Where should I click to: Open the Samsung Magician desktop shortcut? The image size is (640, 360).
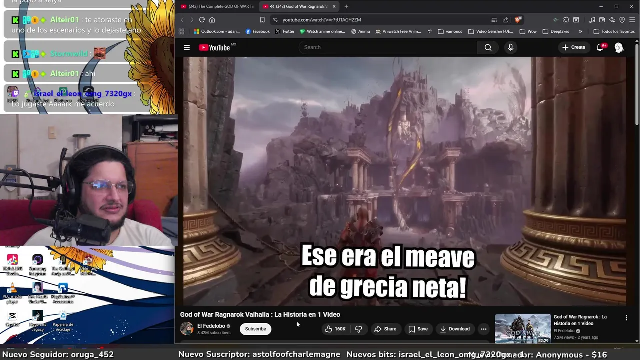pos(37,265)
